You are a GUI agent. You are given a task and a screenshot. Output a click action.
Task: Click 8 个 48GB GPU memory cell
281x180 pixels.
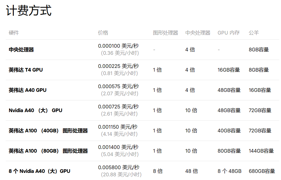230,171
